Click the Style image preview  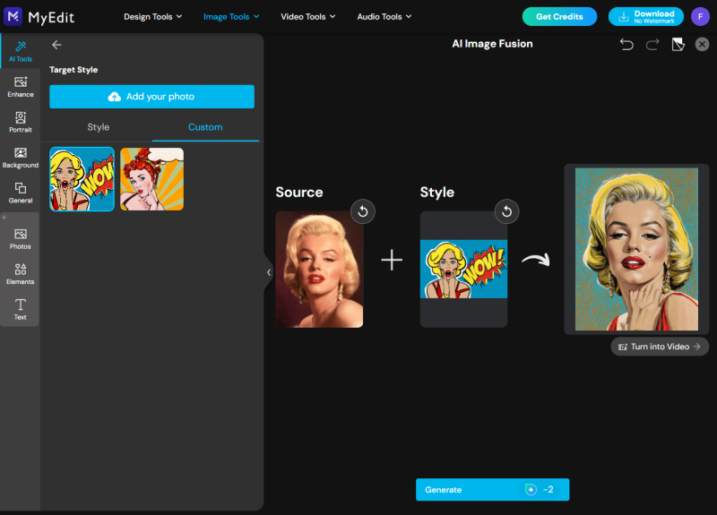coord(463,270)
